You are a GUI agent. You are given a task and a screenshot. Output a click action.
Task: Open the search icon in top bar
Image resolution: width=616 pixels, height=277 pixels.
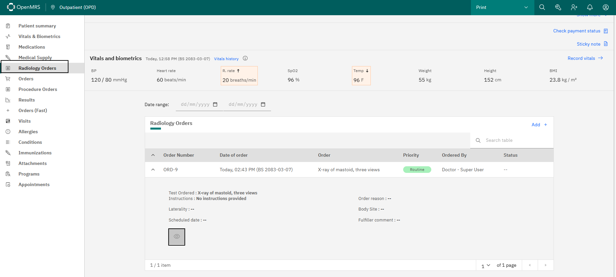542,7
